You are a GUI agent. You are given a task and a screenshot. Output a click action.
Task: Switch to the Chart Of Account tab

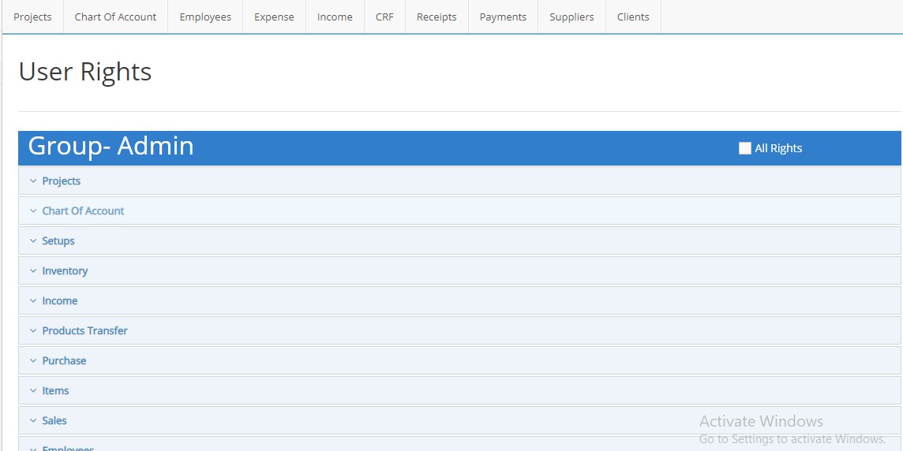tap(115, 17)
